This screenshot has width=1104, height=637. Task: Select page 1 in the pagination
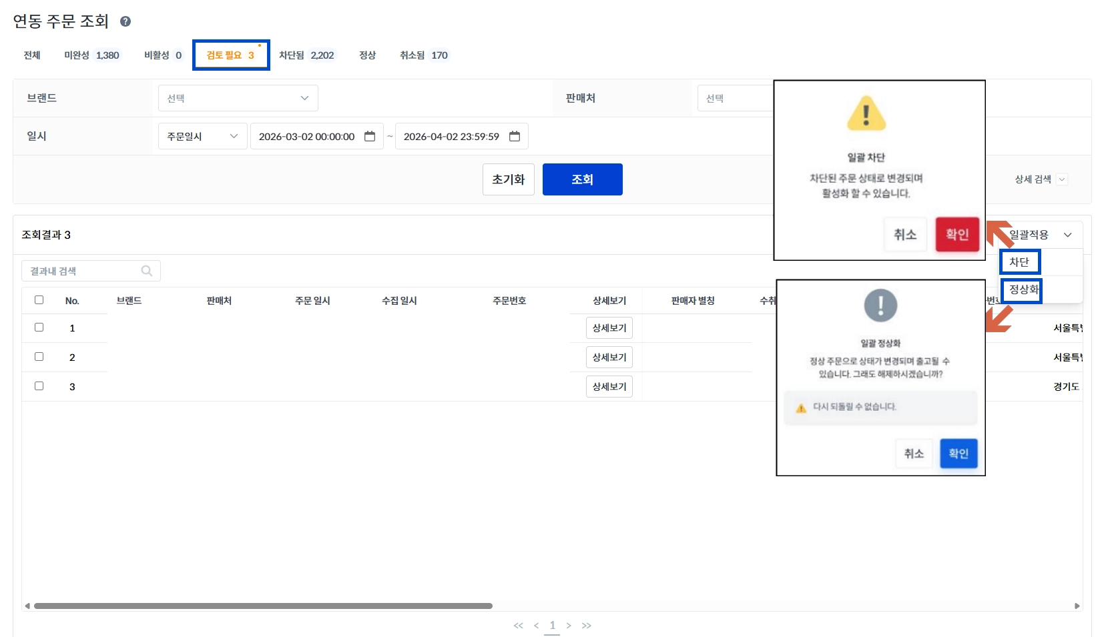click(553, 626)
